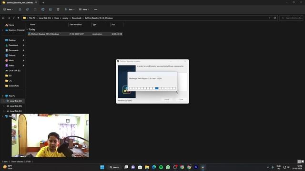
Task: Navigate up one folder level arrow
Action: (x=18, y=18)
